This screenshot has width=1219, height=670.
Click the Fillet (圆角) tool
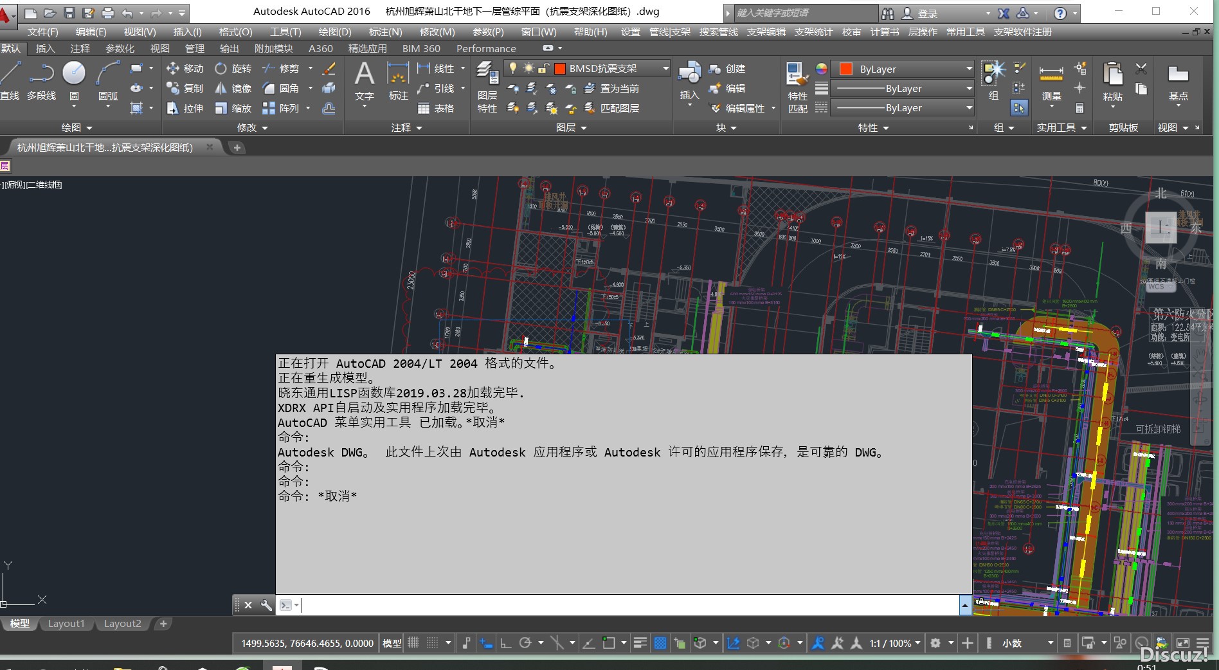tap(281, 88)
